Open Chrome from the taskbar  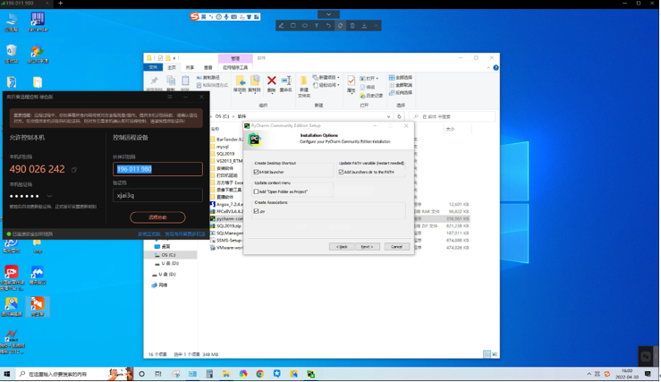(x=260, y=374)
